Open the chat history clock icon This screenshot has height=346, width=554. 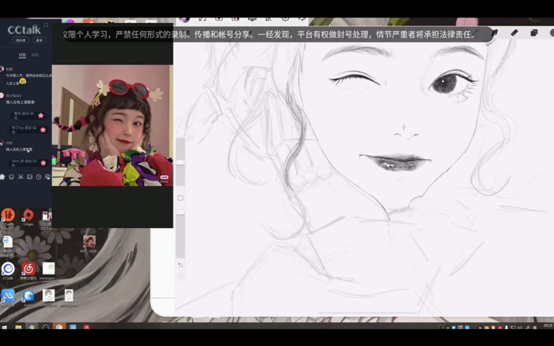38,177
